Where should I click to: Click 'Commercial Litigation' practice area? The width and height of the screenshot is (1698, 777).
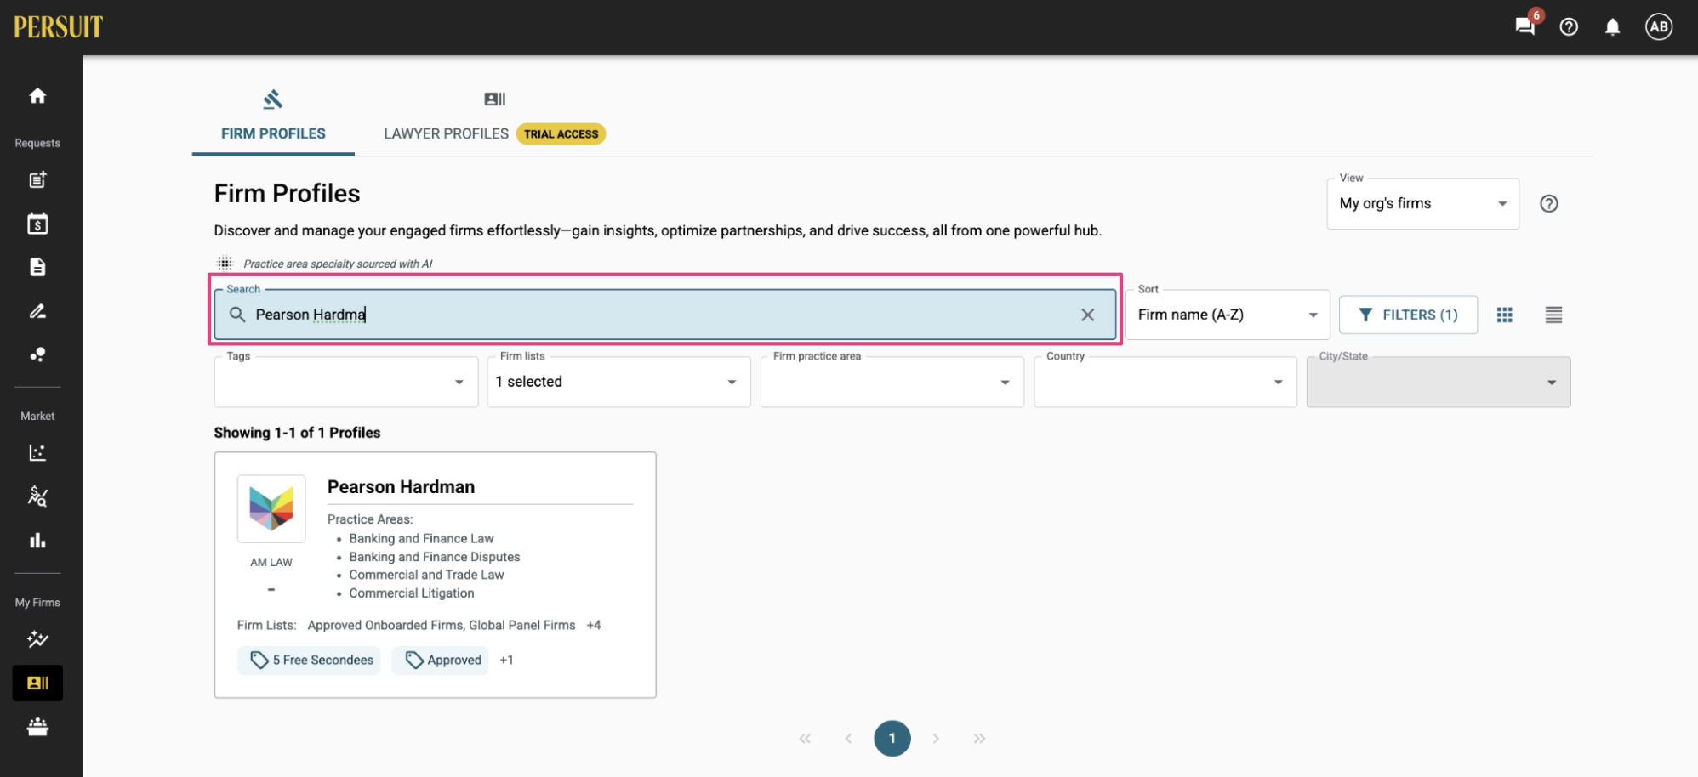tap(412, 593)
